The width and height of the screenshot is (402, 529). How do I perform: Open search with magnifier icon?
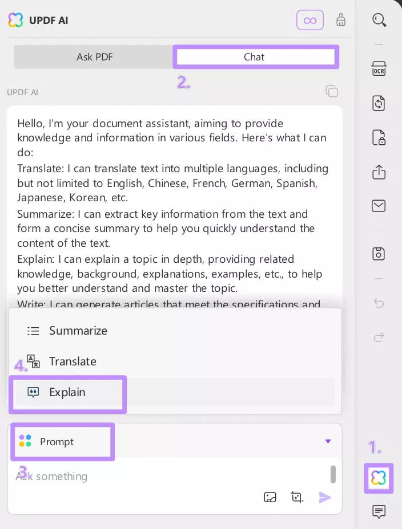[x=379, y=20]
